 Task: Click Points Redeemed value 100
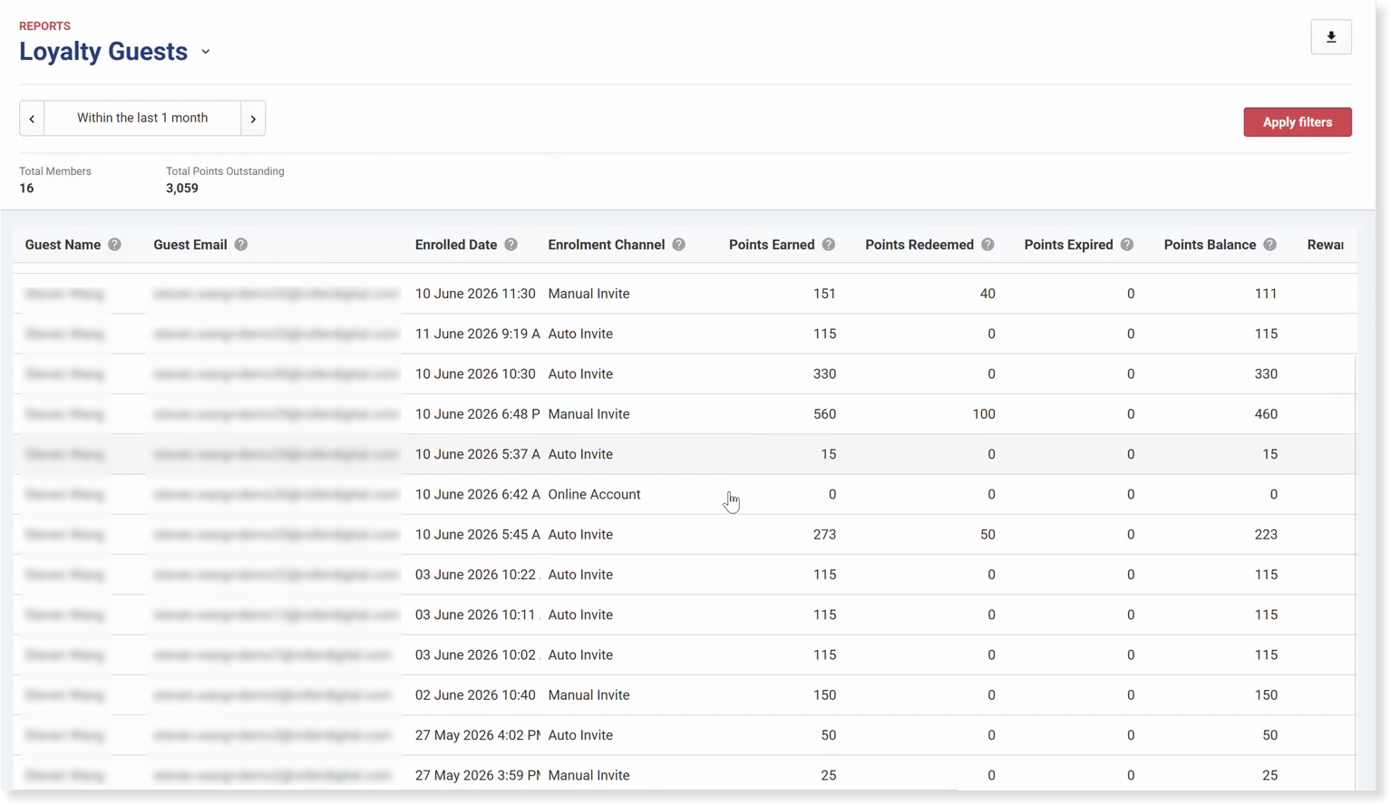coord(983,414)
